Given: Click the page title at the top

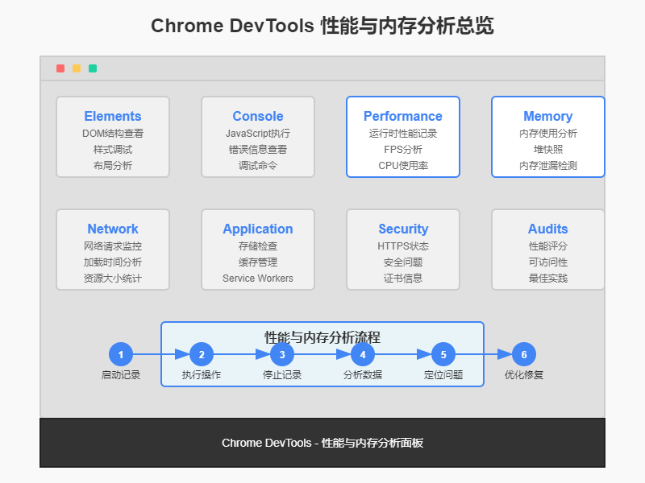Looking at the screenshot, I should pos(322,26).
